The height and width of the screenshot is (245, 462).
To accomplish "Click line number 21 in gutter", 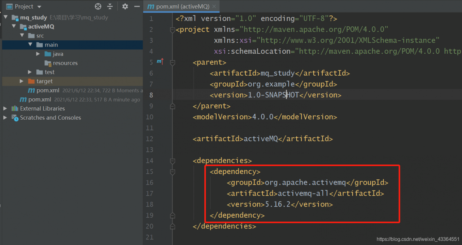I will (149, 237).
